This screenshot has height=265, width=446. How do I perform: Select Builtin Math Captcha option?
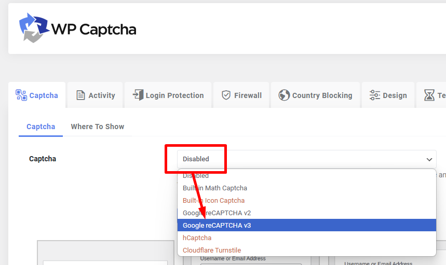point(215,188)
